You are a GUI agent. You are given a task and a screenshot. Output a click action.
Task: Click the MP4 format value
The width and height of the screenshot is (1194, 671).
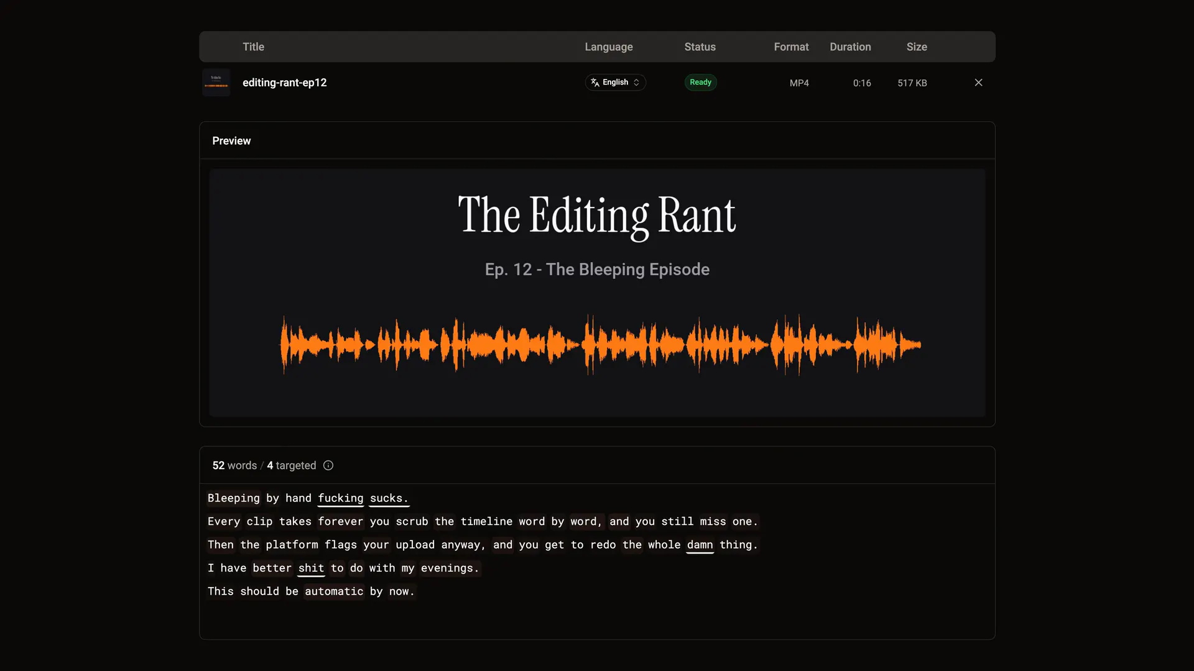(799, 83)
